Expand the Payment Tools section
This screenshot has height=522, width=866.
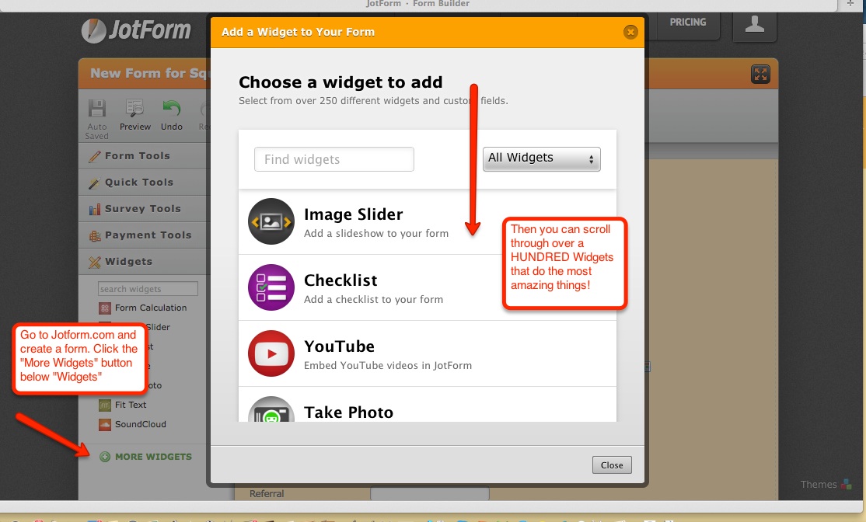(144, 235)
